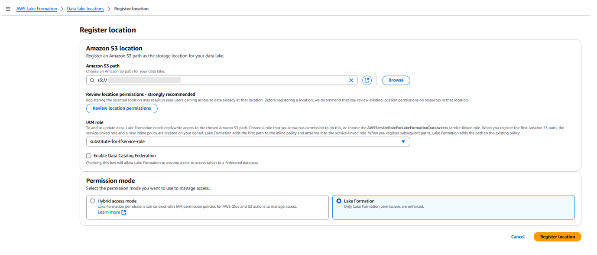Click the 'Register location' breadcrumb text
Viewport: 597px width, 255px height.
point(131,9)
